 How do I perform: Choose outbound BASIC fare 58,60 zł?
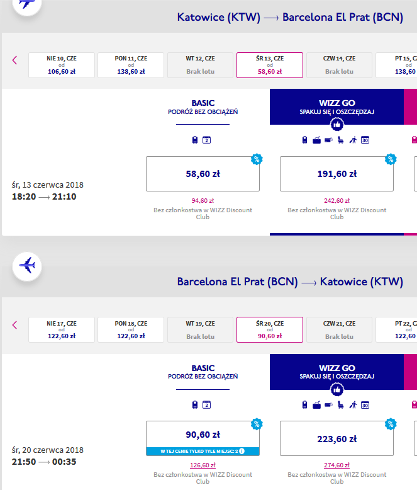tap(203, 174)
